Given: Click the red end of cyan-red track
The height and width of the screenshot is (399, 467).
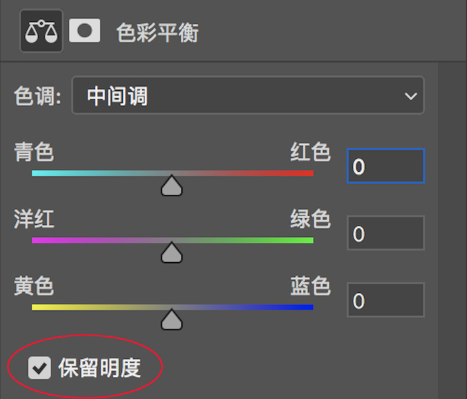Looking at the screenshot, I should pyautogui.click(x=307, y=173).
